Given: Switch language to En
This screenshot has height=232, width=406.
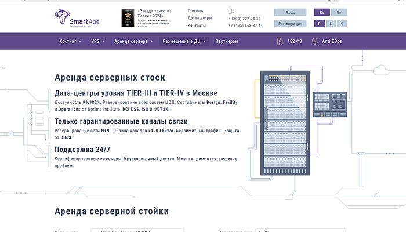Looking at the screenshot, I should click(x=339, y=12).
